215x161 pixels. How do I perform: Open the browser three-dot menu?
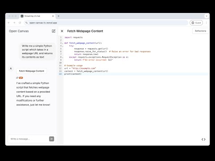[x=206, y=23]
